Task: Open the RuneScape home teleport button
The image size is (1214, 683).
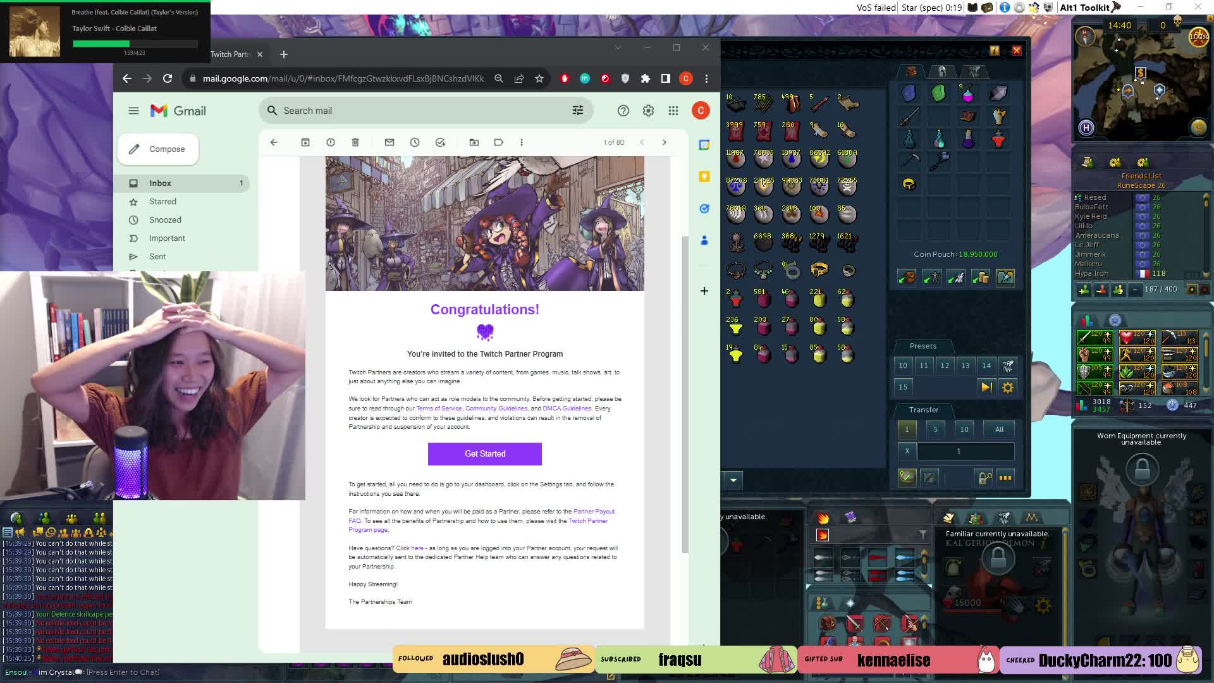Action: [1086, 128]
